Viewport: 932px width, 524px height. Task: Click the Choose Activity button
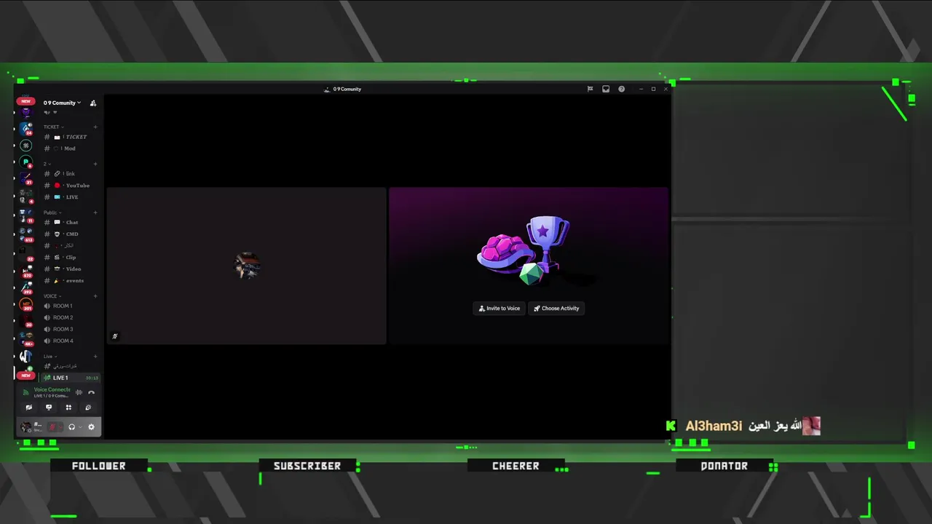tap(556, 309)
